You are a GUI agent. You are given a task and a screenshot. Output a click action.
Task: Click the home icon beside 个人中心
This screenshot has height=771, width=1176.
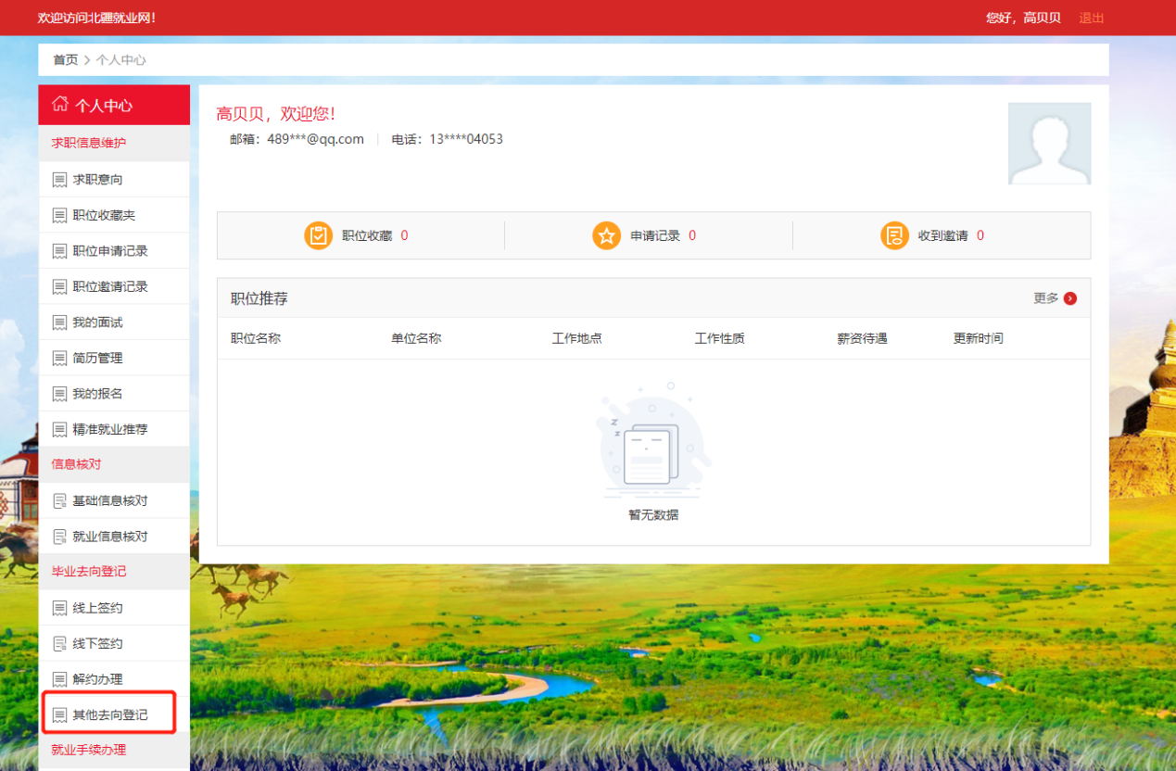60,104
